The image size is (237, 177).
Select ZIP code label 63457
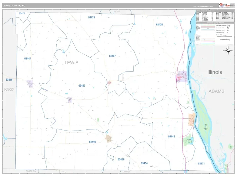[x=112, y=56]
